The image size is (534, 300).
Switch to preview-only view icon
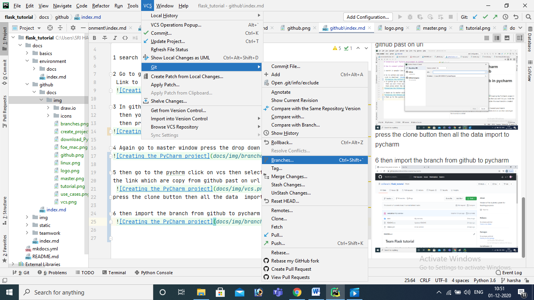[507, 38]
